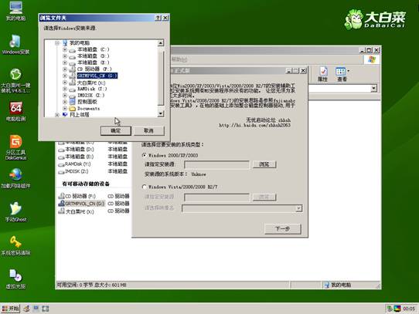
Task: Open the 查看 view dropdown arrow
Action: [349, 71]
